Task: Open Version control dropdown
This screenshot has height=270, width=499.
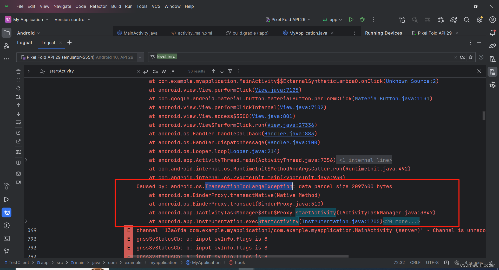Action: click(73, 19)
